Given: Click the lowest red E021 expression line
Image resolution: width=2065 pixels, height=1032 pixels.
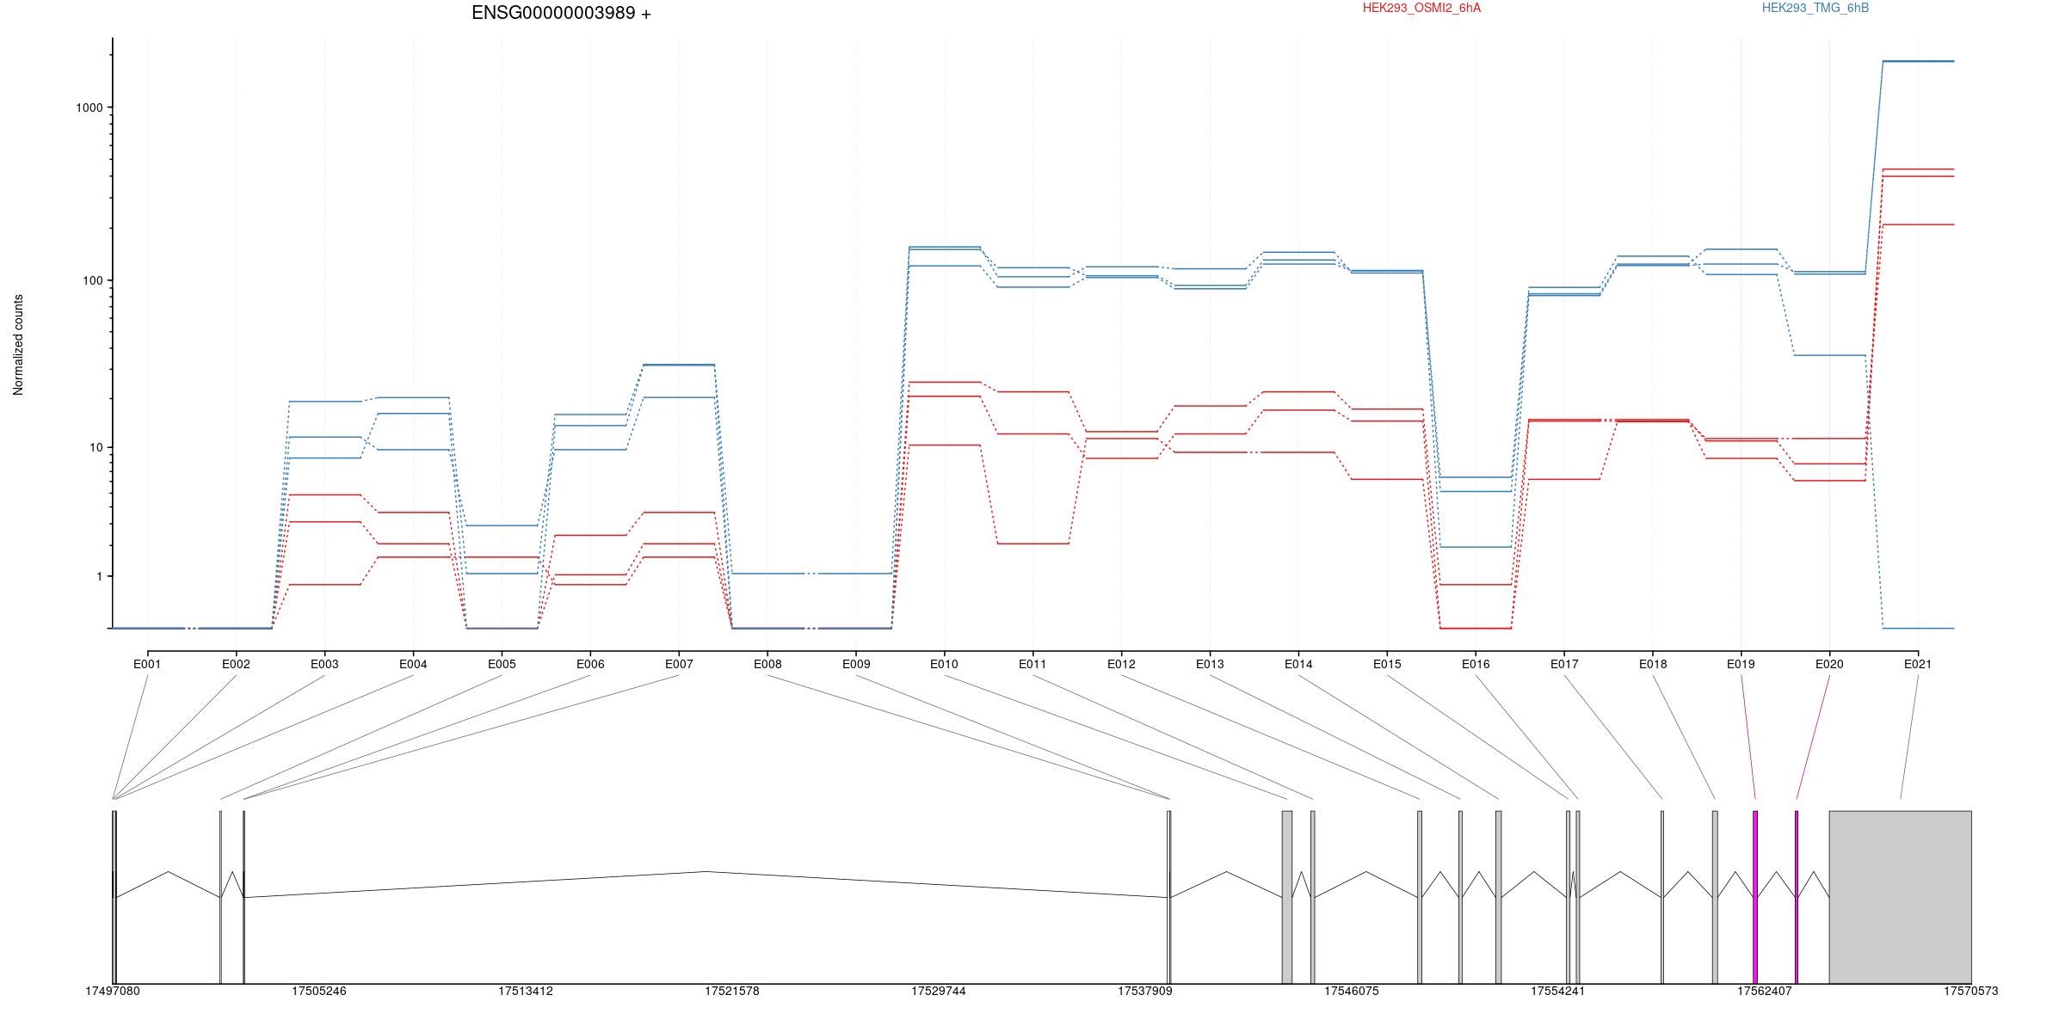Looking at the screenshot, I should pos(1918,224).
